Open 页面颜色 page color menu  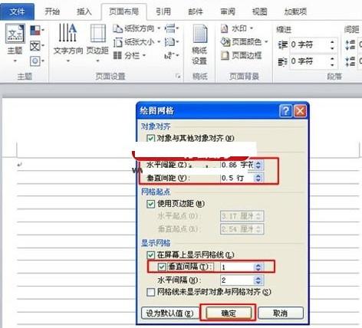[245, 41]
